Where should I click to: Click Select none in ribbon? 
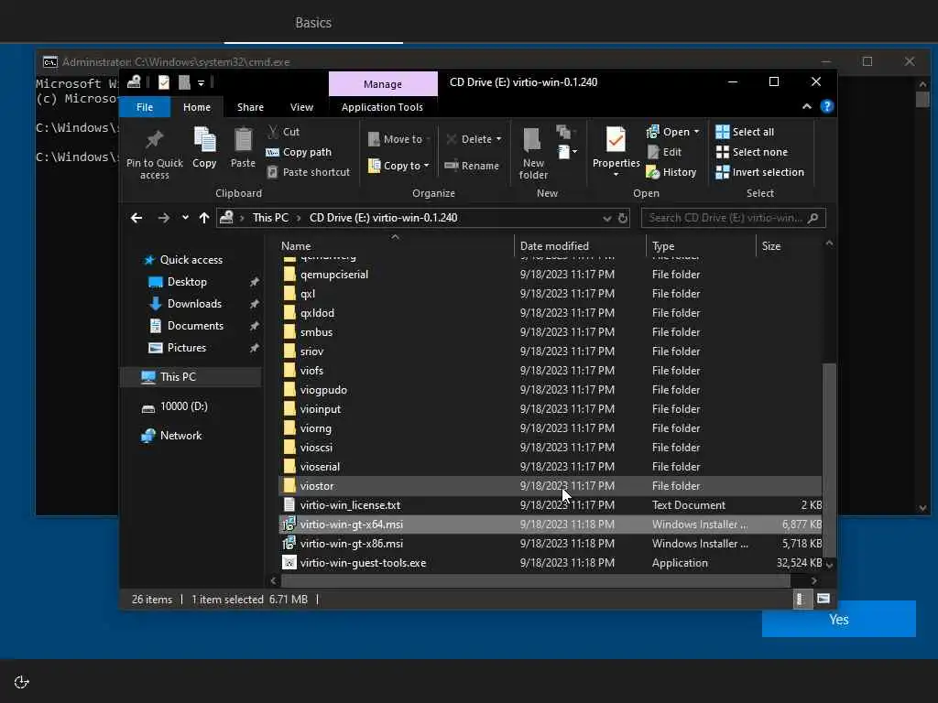coord(752,152)
